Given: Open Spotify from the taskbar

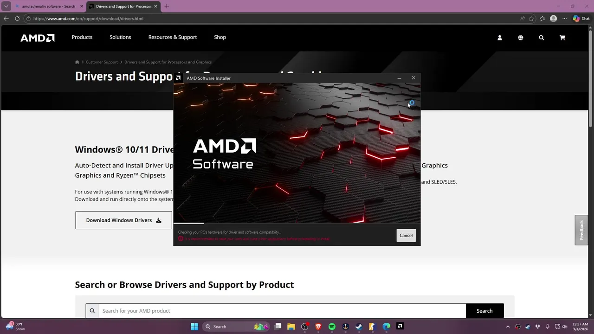Looking at the screenshot, I should click(x=332, y=327).
